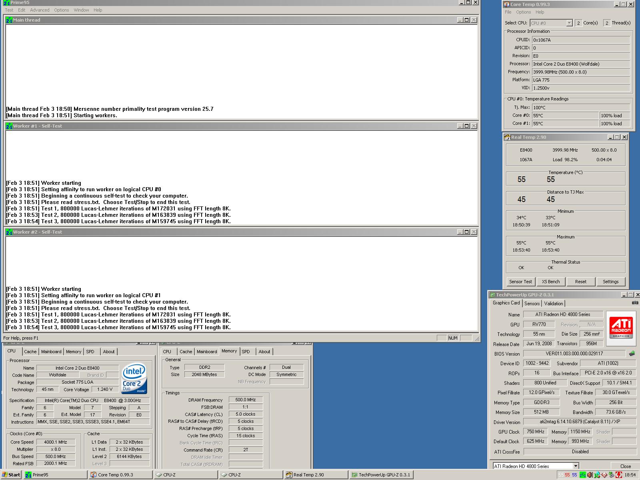Viewport: 640px width, 480px height.
Task: Open the Prime95 Edit menu
Action: (x=22, y=10)
